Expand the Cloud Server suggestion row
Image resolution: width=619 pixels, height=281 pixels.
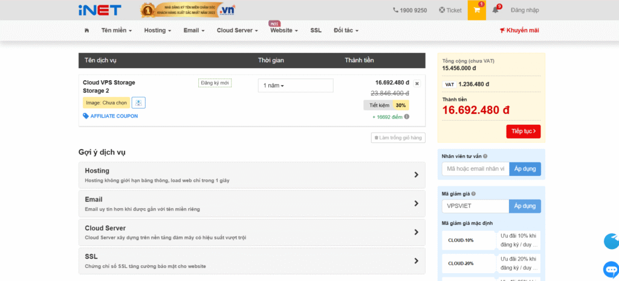(x=251, y=232)
